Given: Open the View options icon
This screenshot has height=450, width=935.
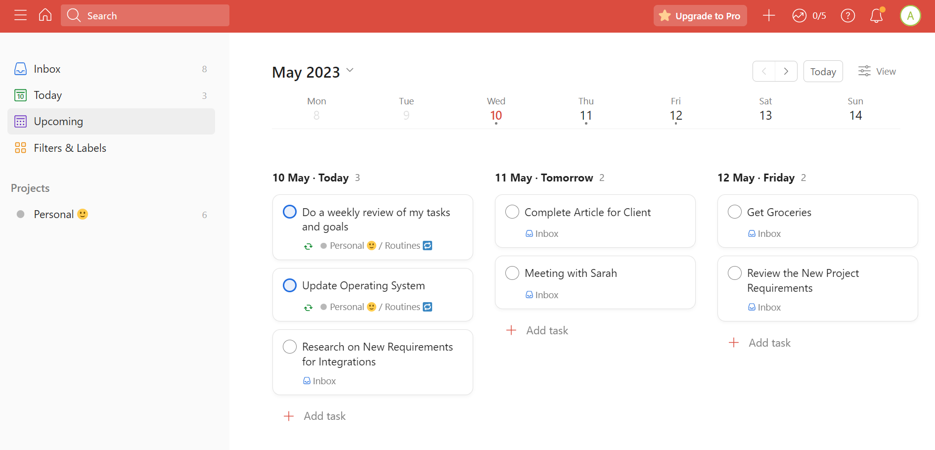Looking at the screenshot, I should [x=864, y=71].
